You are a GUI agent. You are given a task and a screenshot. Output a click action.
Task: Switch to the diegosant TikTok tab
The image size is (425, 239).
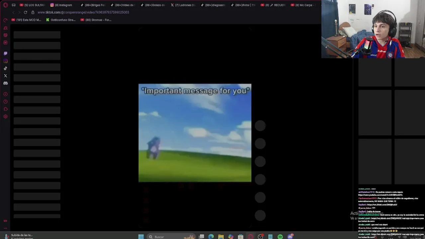[213, 5]
